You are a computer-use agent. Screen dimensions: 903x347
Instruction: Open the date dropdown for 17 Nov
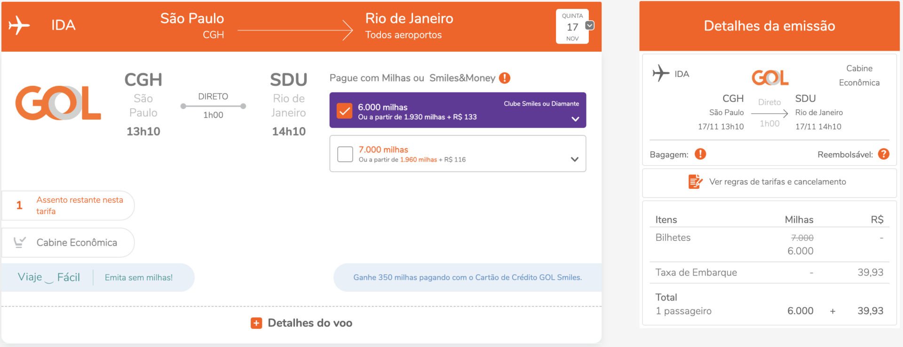click(590, 25)
